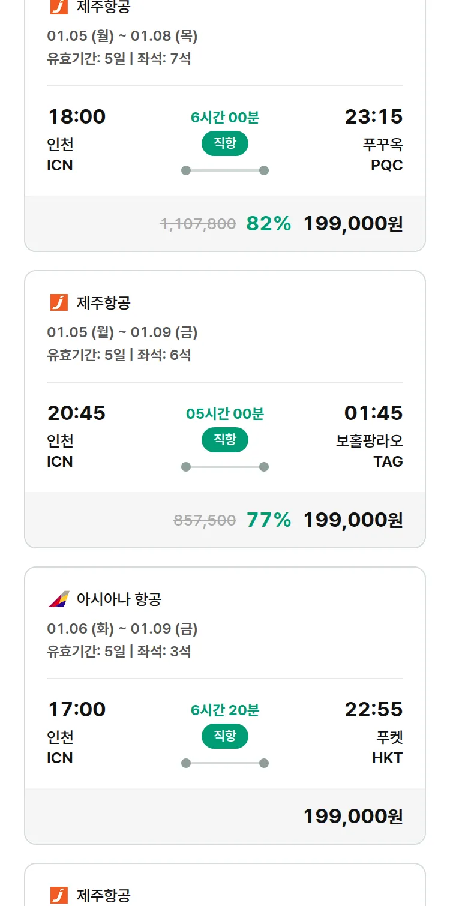Tap the 직항 badge on the Phu Quoc flight
The image size is (450, 906).
pyautogui.click(x=225, y=143)
